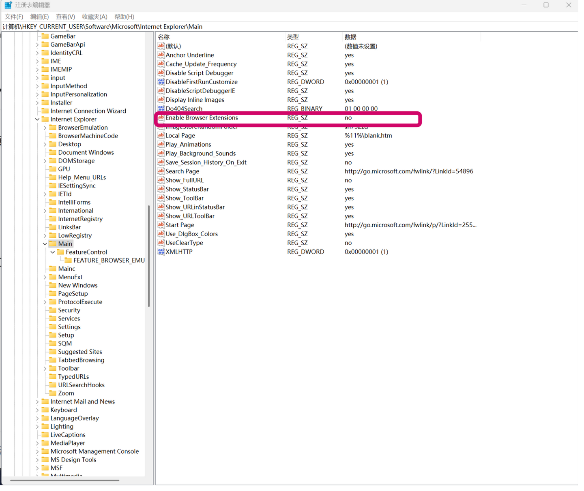Select the folder icon beside Keyboard
The image size is (584, 491).
pos(45,410)
